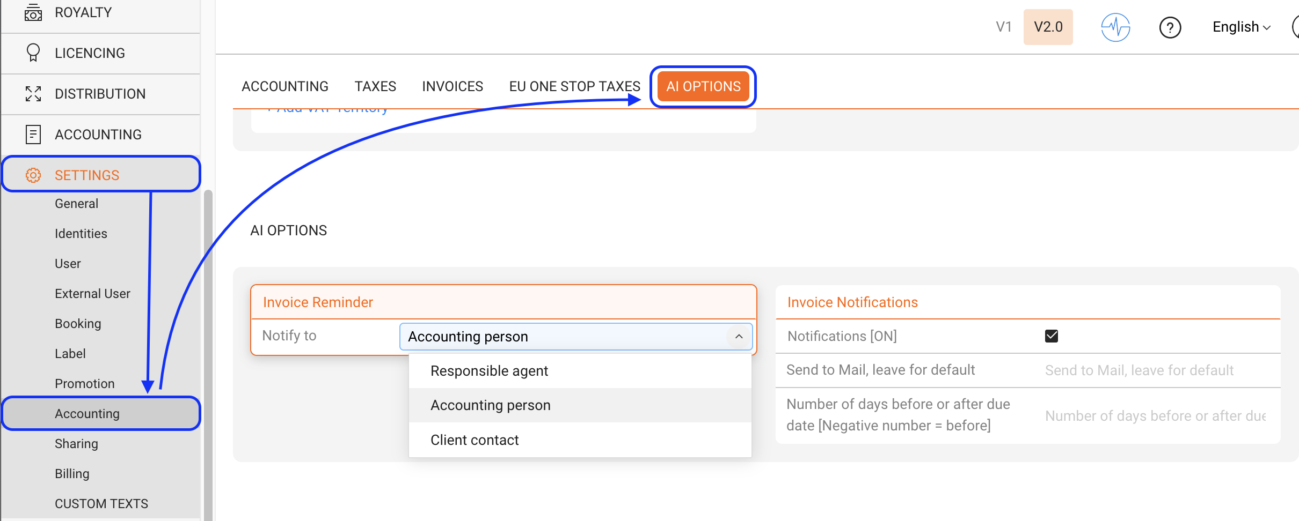Open ACCOUNTING main section in sidebar
The image size is (1299, 521).
click(101, 135)
